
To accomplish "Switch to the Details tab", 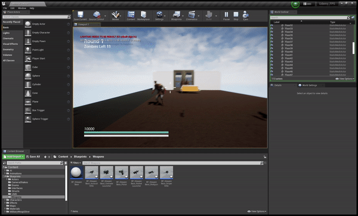I will (278, 85).
